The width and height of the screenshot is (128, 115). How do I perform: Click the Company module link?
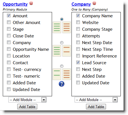click(81, 4)
